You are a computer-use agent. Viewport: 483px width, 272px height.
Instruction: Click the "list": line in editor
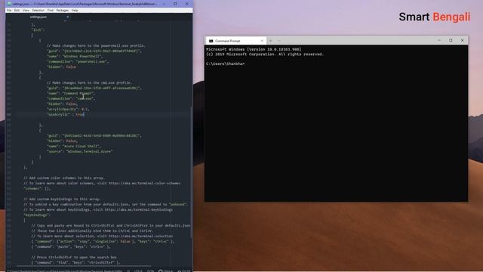coord(38,30)
